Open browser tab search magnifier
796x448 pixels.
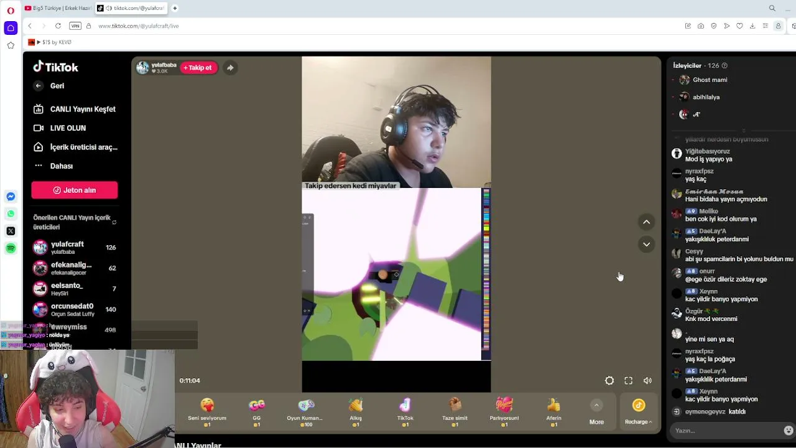(772, 8)
